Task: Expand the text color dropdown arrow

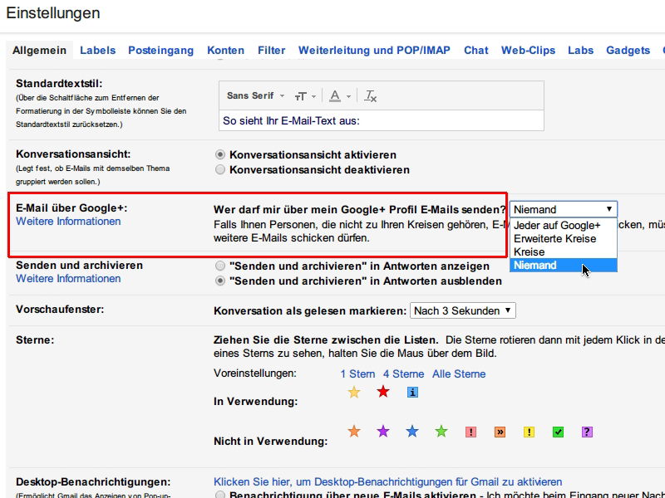Action: (x=348, y=96)
